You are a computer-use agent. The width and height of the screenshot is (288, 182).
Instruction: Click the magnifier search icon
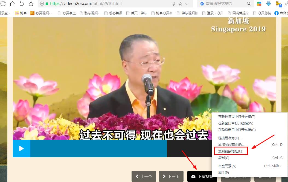tap(249, 4)
